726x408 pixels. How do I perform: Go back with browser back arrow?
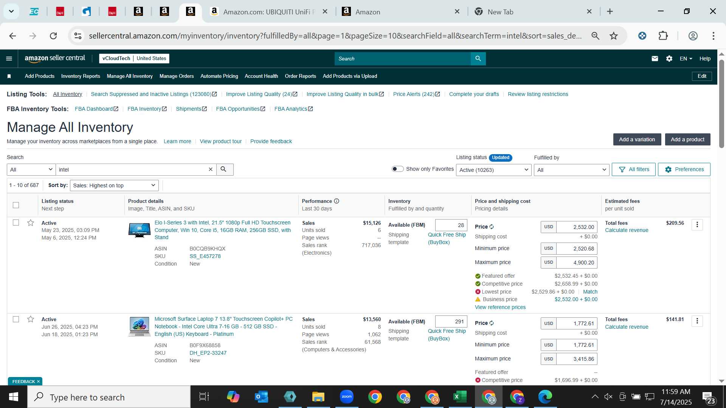click(x=12, y=36)
